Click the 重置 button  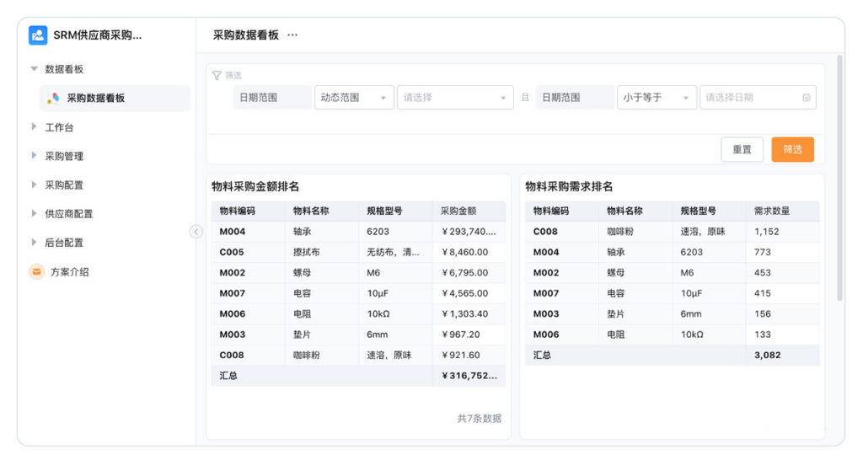tap(742, 149)
